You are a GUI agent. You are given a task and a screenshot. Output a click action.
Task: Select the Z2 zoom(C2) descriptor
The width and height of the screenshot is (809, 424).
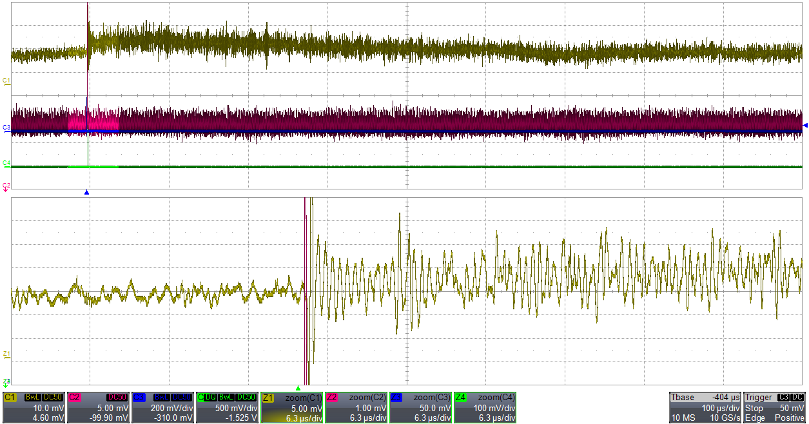(356, 407)
